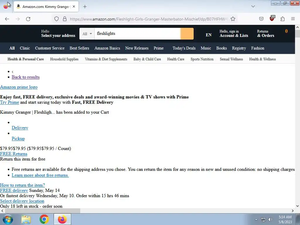The image size is (300, 225).
Task: Open the Firefox hamburger menu
Action: [293, 19]
